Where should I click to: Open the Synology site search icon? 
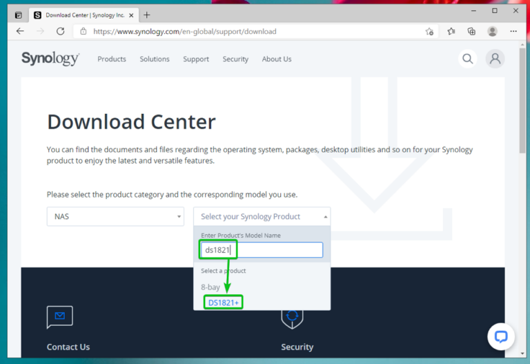pyautogui.click(x=467, y=59)
